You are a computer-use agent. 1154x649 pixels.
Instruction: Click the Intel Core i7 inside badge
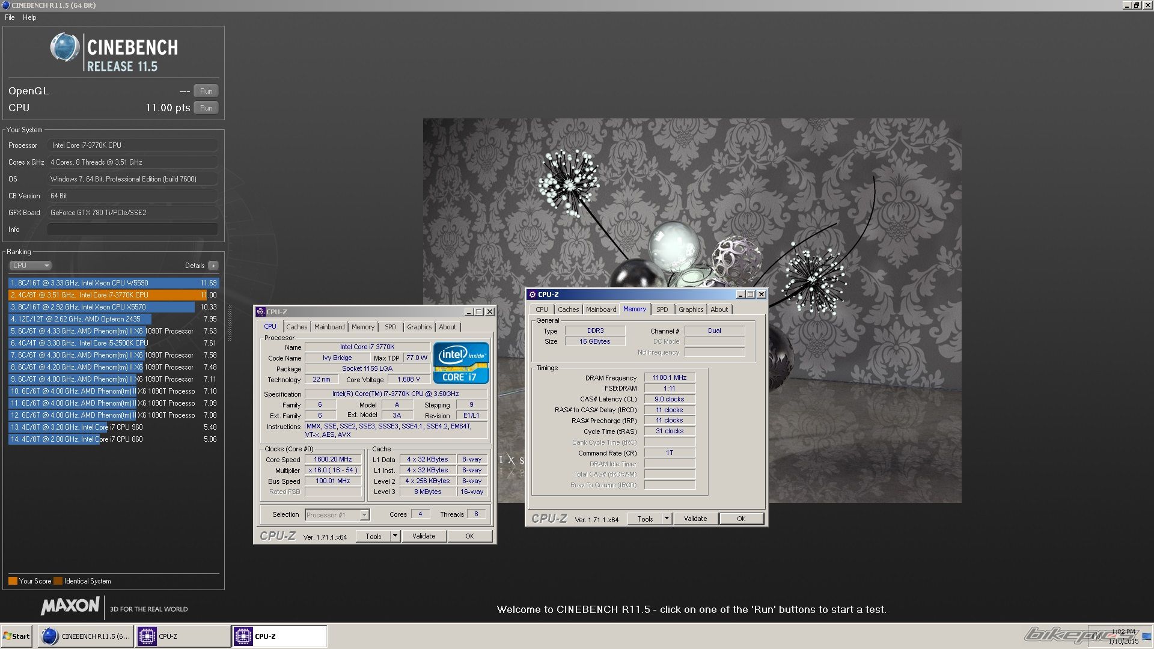tap(461, 363)
